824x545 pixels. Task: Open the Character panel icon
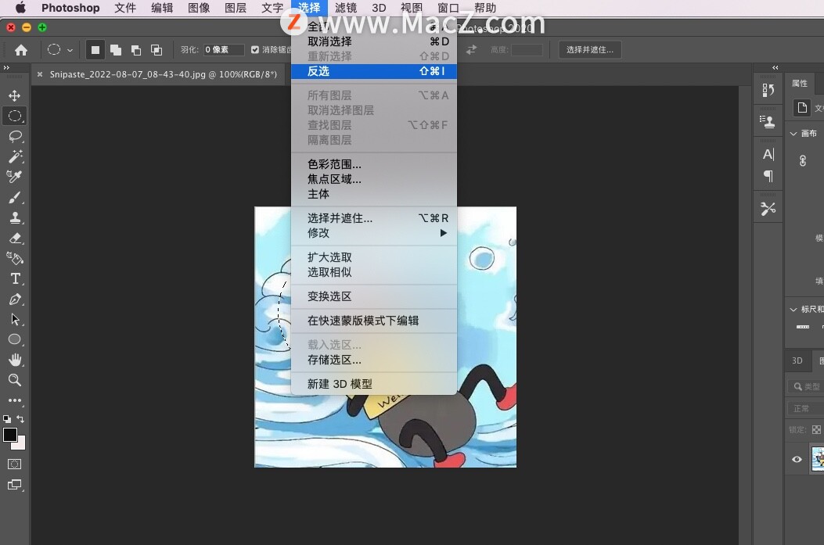pyautogui.click(x=768, y=154)
